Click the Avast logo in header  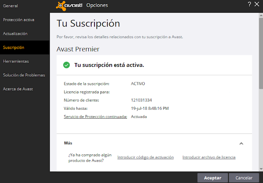click(x=69, y=6)
